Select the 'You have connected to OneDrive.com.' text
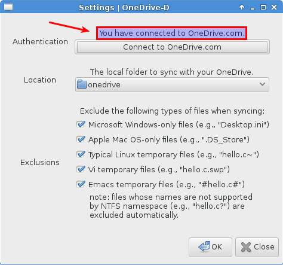283x265 pixels. [x=172, y=33]
